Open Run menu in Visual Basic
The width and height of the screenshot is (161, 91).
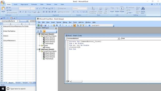click(x=70, y=22)
